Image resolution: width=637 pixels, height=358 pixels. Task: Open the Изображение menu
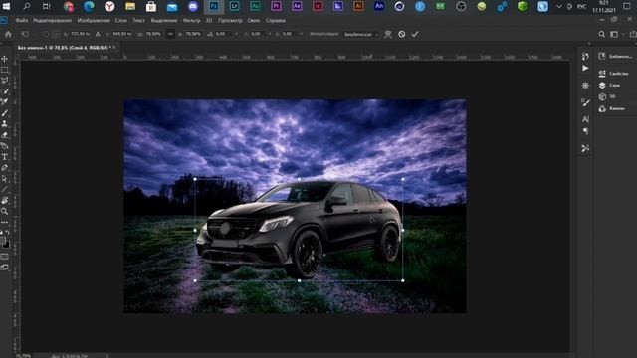point(94,20)
